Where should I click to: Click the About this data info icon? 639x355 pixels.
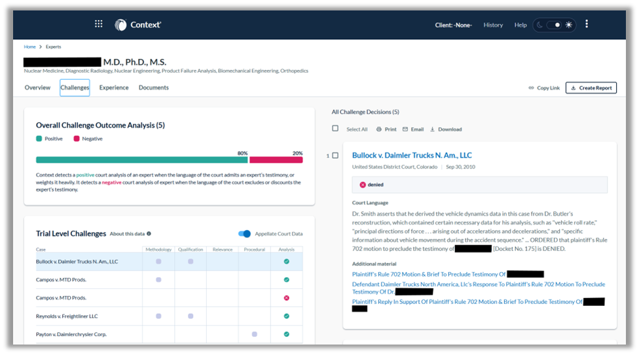149,233
